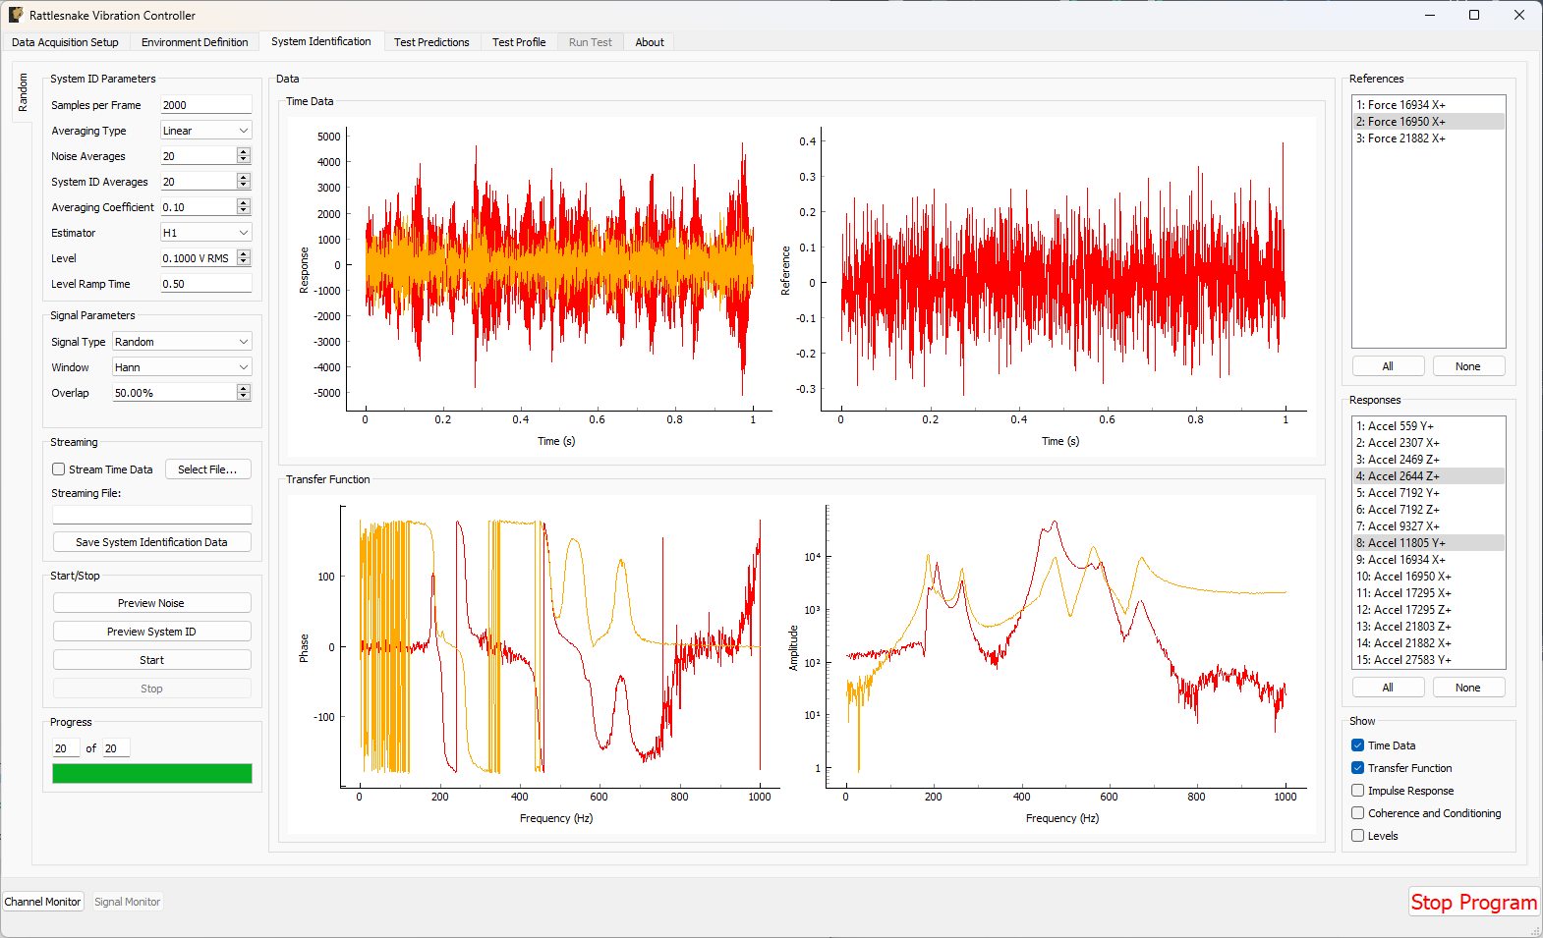Enable Impulse Response display checkbox
Viewport: 1543px width, 938px height.
pos(1357,791)
